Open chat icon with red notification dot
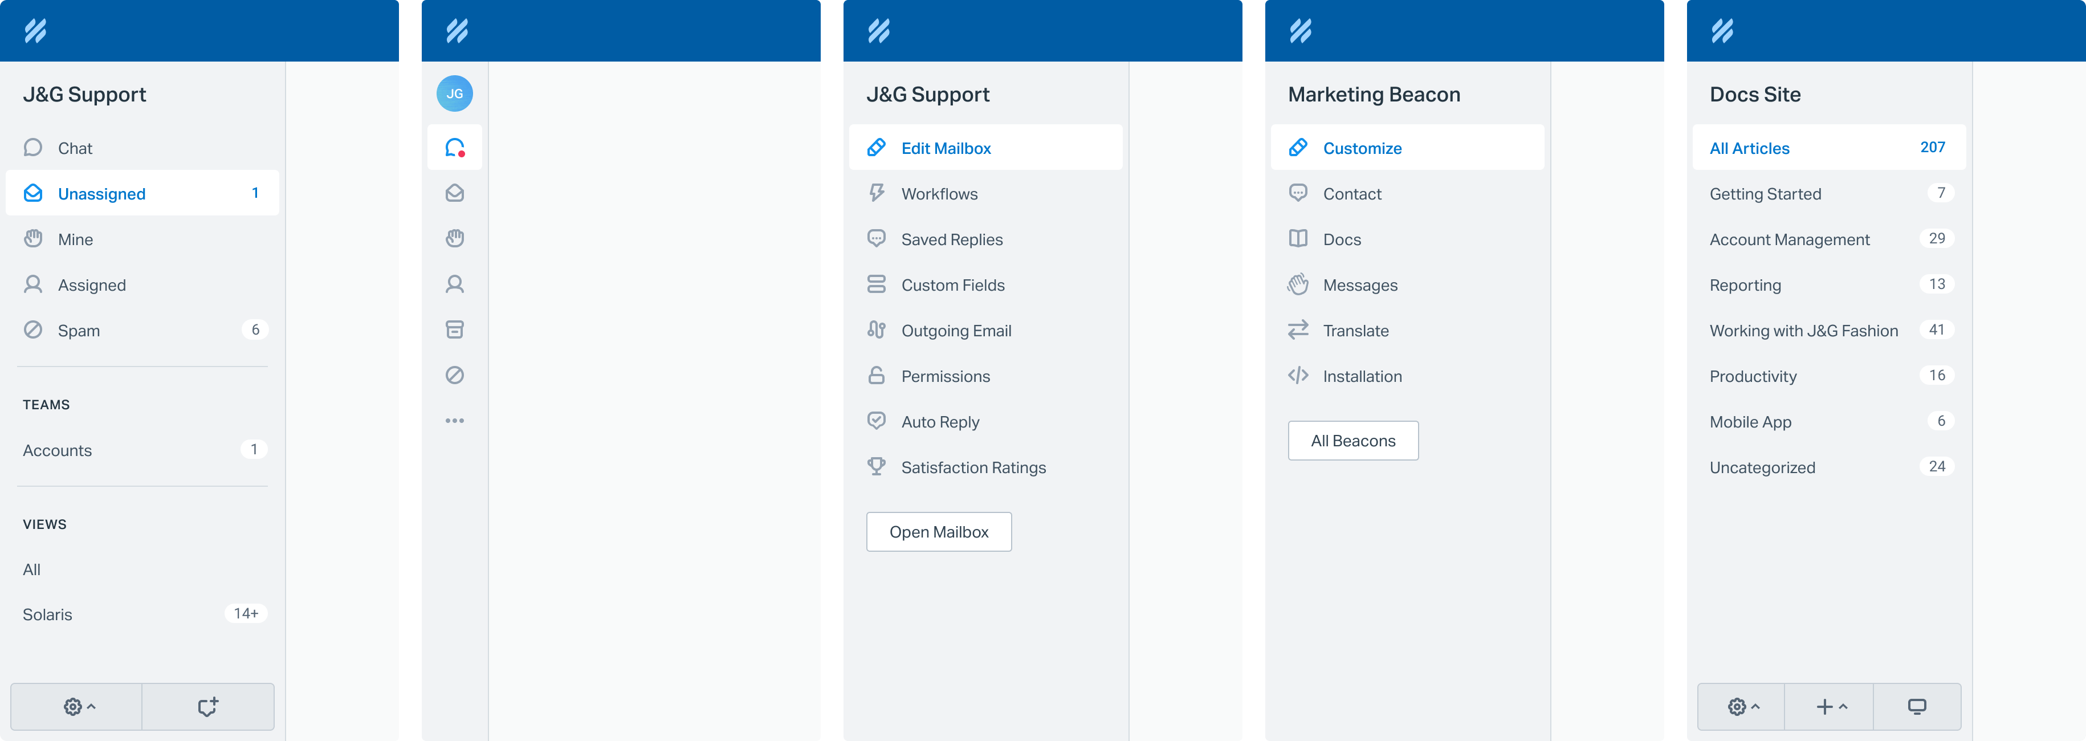Screen dimensions: 2086x741 (454, 148)
